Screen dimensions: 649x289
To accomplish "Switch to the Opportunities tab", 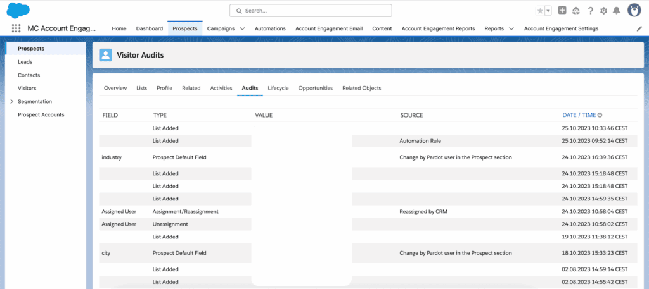I will (316, 88).
